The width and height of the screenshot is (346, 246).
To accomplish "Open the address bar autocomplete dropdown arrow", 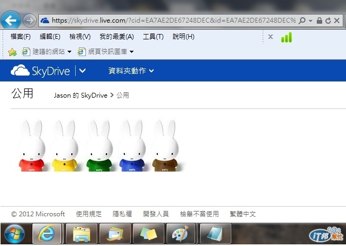I will click(311, 21).
